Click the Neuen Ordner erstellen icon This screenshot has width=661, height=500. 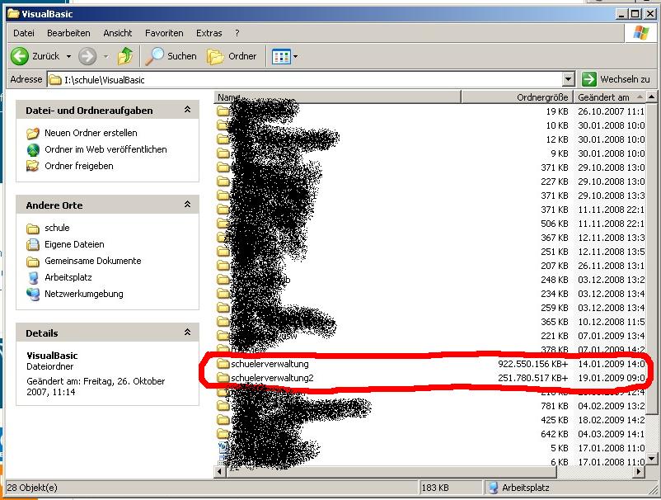pyautogui.click(x=33, y=134)
